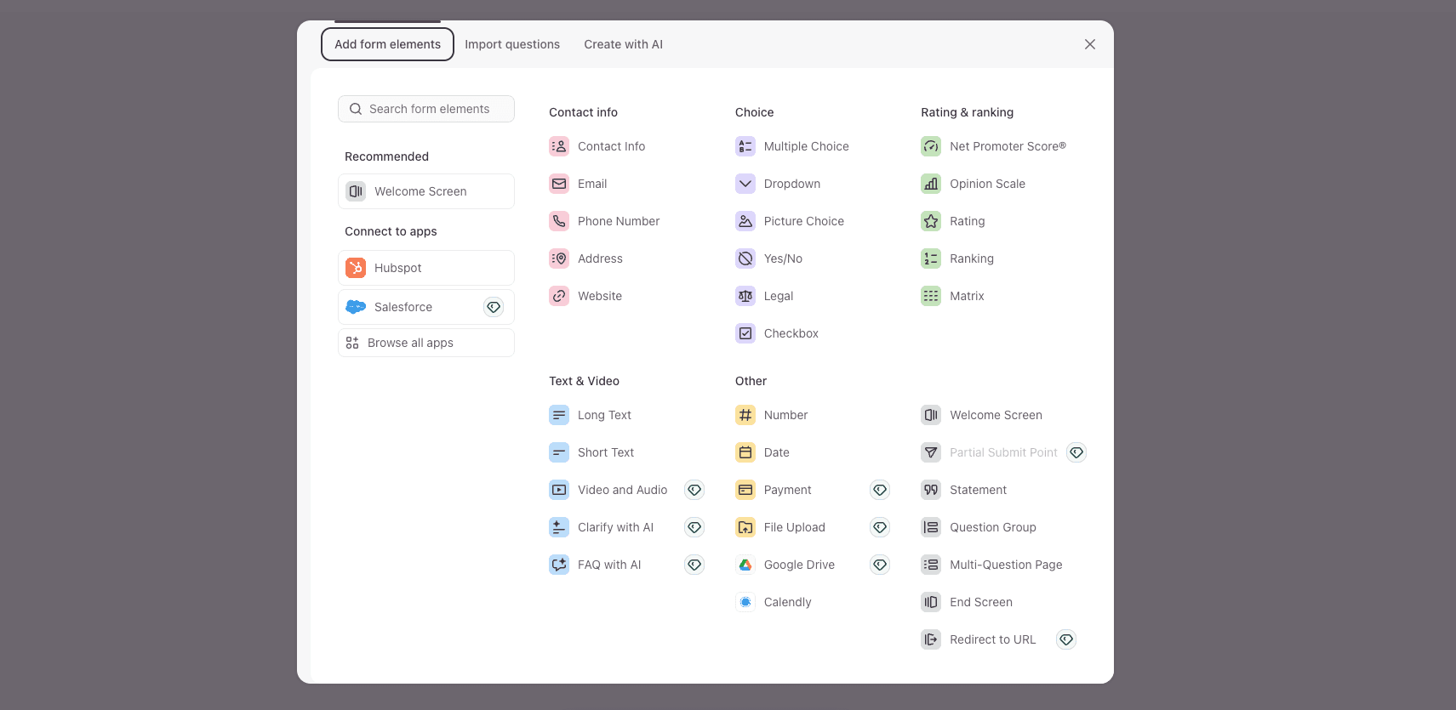Add Partial Submit Point element

point(1004,452)
